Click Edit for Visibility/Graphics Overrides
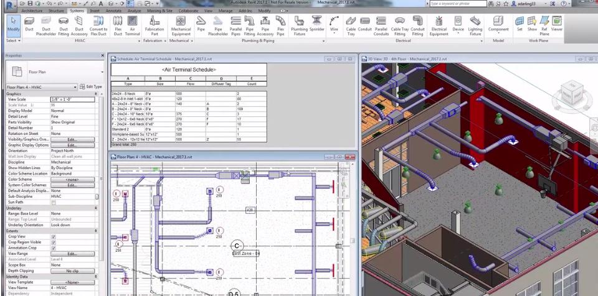 (x=72, y=139)
